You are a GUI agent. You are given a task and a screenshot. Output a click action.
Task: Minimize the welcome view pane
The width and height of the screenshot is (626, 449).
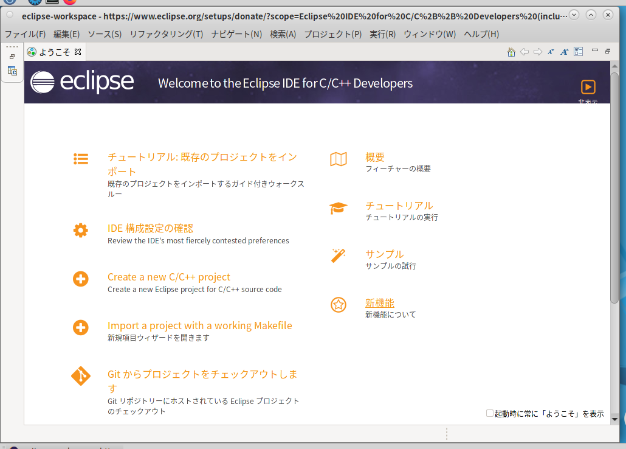click(x=595, y=50)
